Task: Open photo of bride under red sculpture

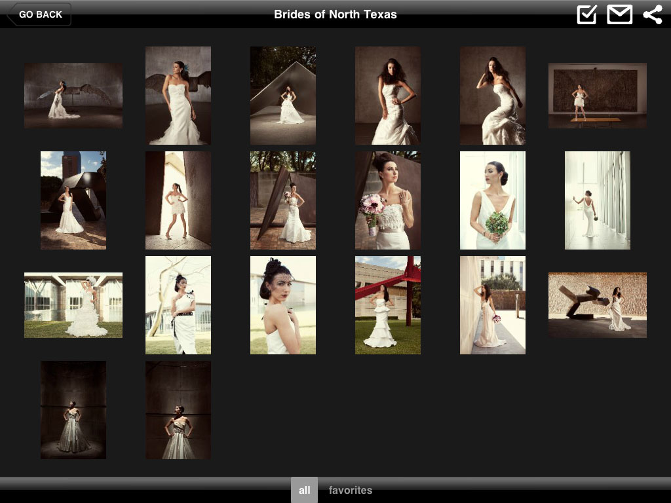Action: coord(388,305)
